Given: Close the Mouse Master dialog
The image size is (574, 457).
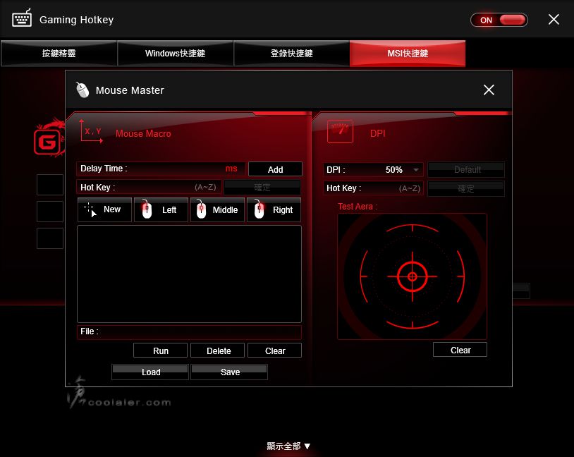Looking at the screenshot, I should click(489, 90).
